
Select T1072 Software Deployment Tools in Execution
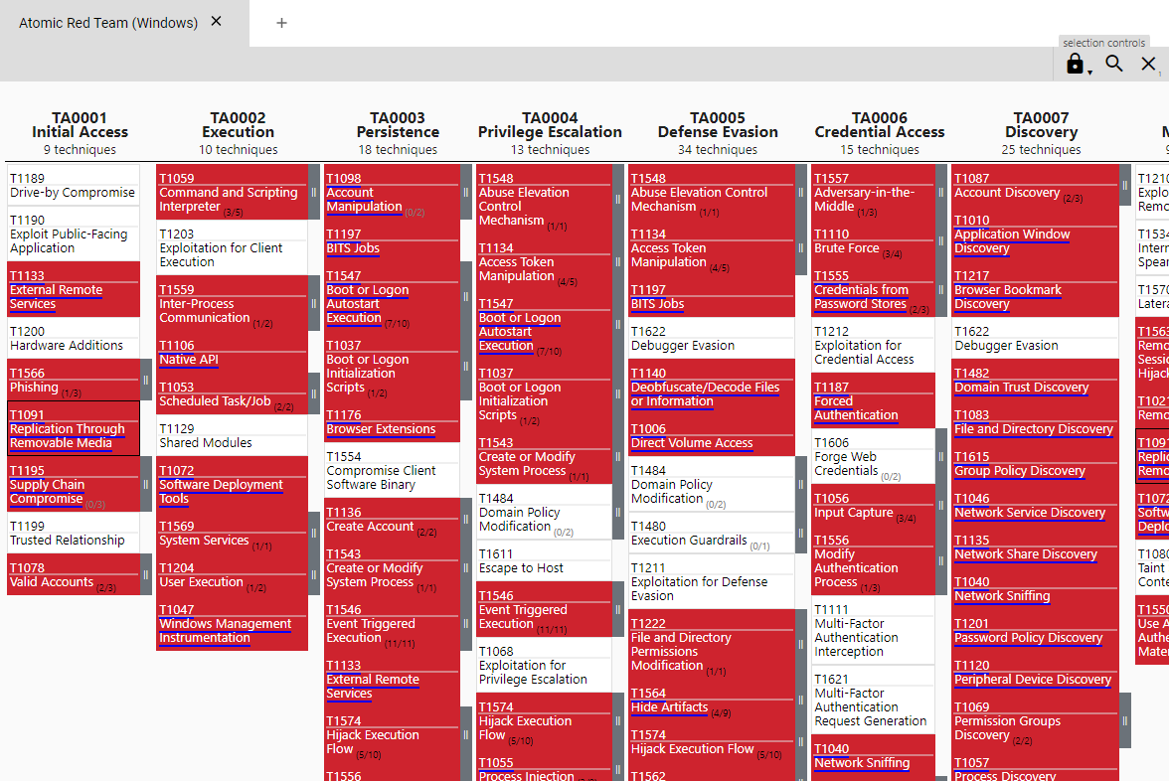pyautogui.click(x=232, y=485)
